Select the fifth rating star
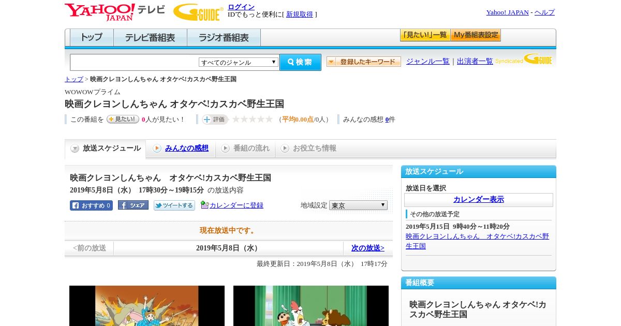The height and width of the screenshot is (326, 621). click(269, 119)
